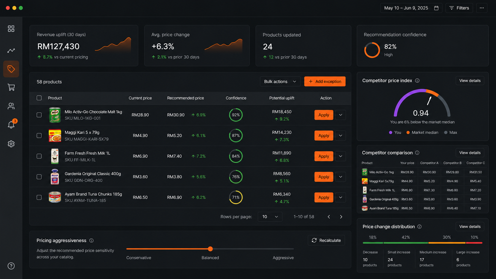Click the Milo Activ-Go product image
Screen dimensions: 496x279
point(55,115)
